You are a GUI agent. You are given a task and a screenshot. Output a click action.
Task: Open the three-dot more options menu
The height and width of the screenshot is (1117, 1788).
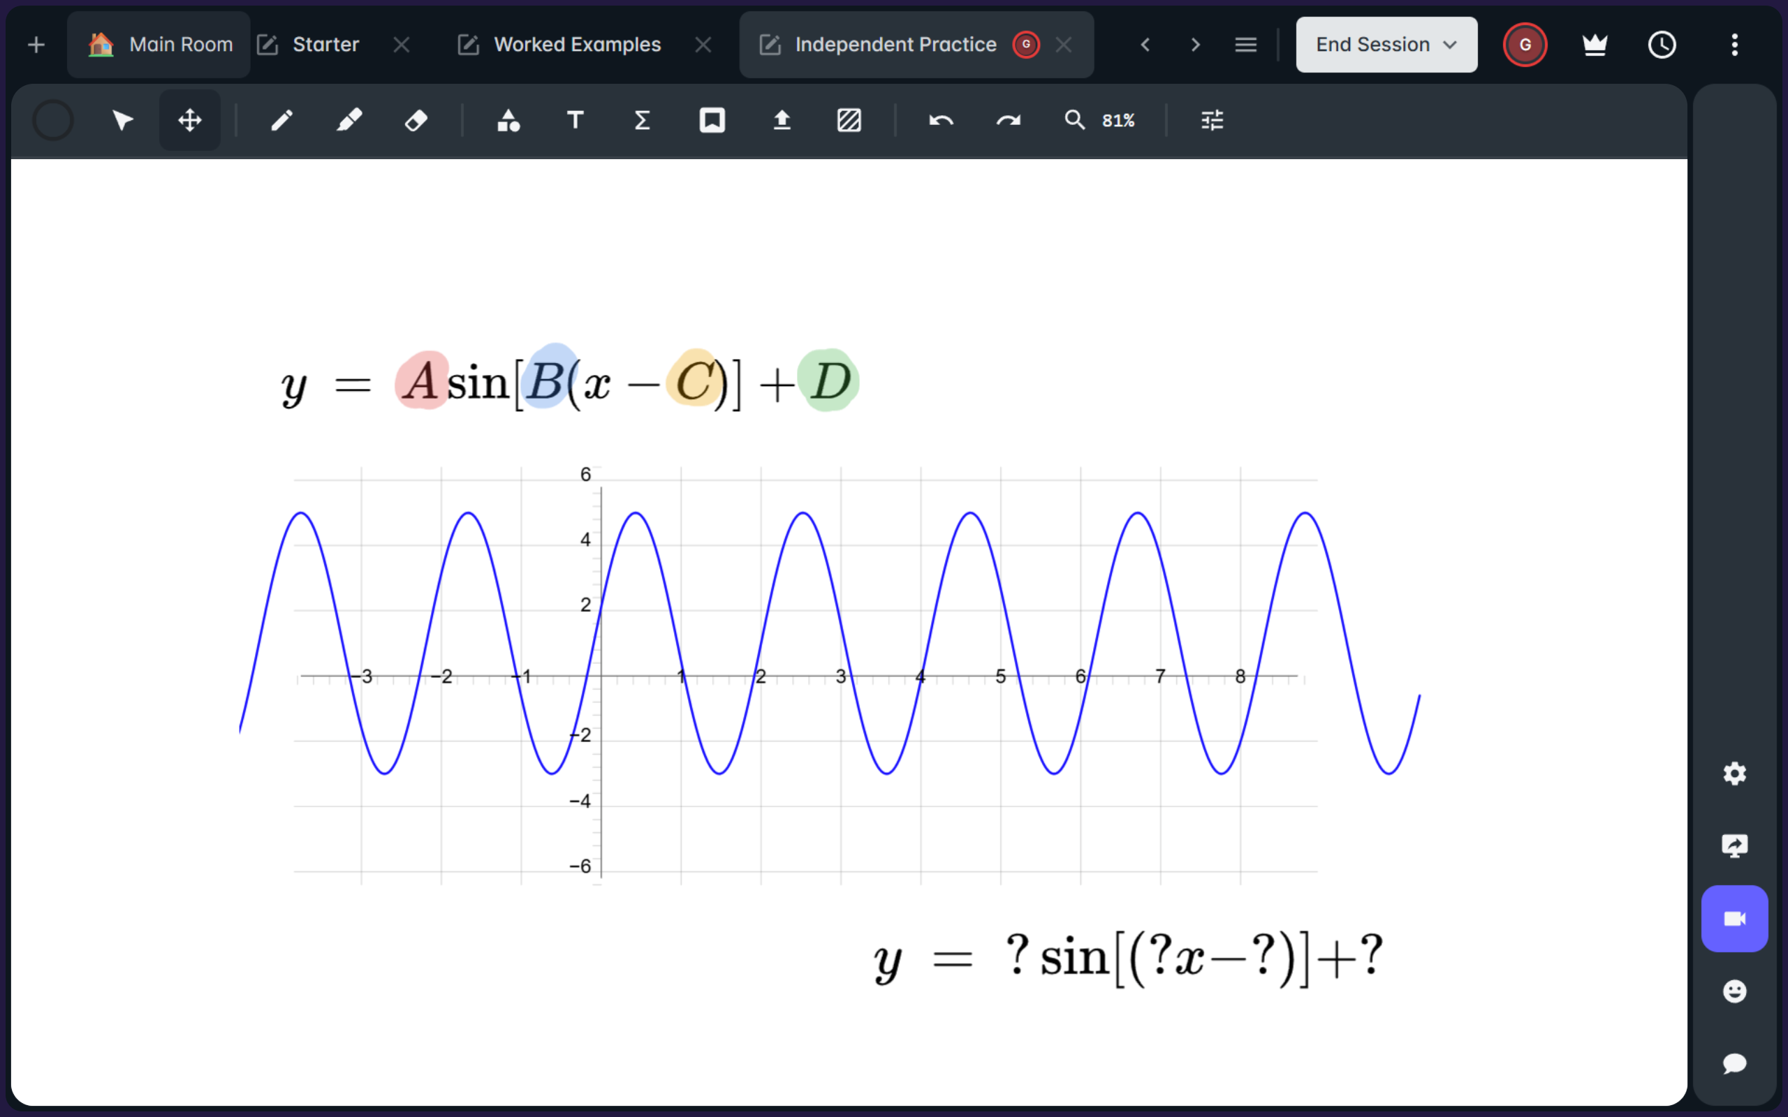(1734, 45)
